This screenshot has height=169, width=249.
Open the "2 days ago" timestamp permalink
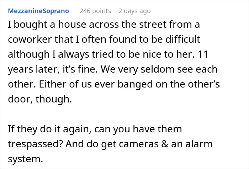tap(134, 11)
